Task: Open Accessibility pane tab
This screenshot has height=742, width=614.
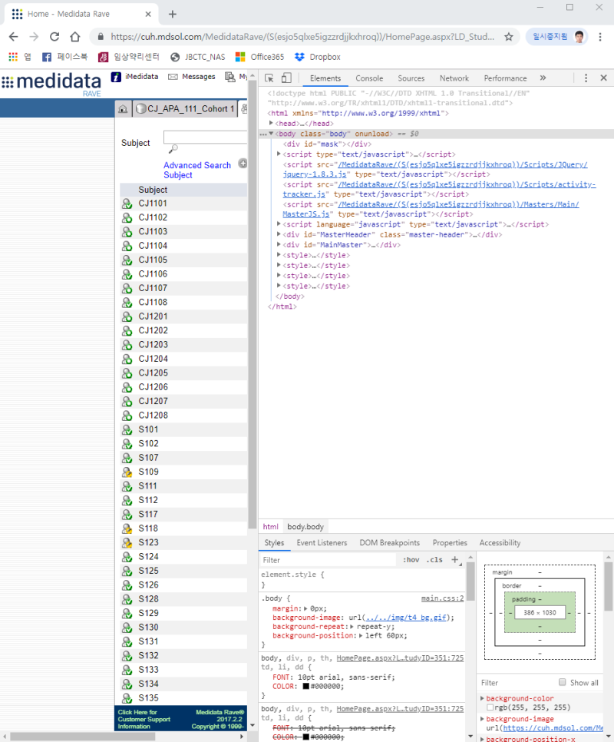Action: click(500, 543)
